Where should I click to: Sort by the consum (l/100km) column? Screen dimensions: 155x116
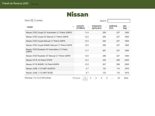pos(82,27)
